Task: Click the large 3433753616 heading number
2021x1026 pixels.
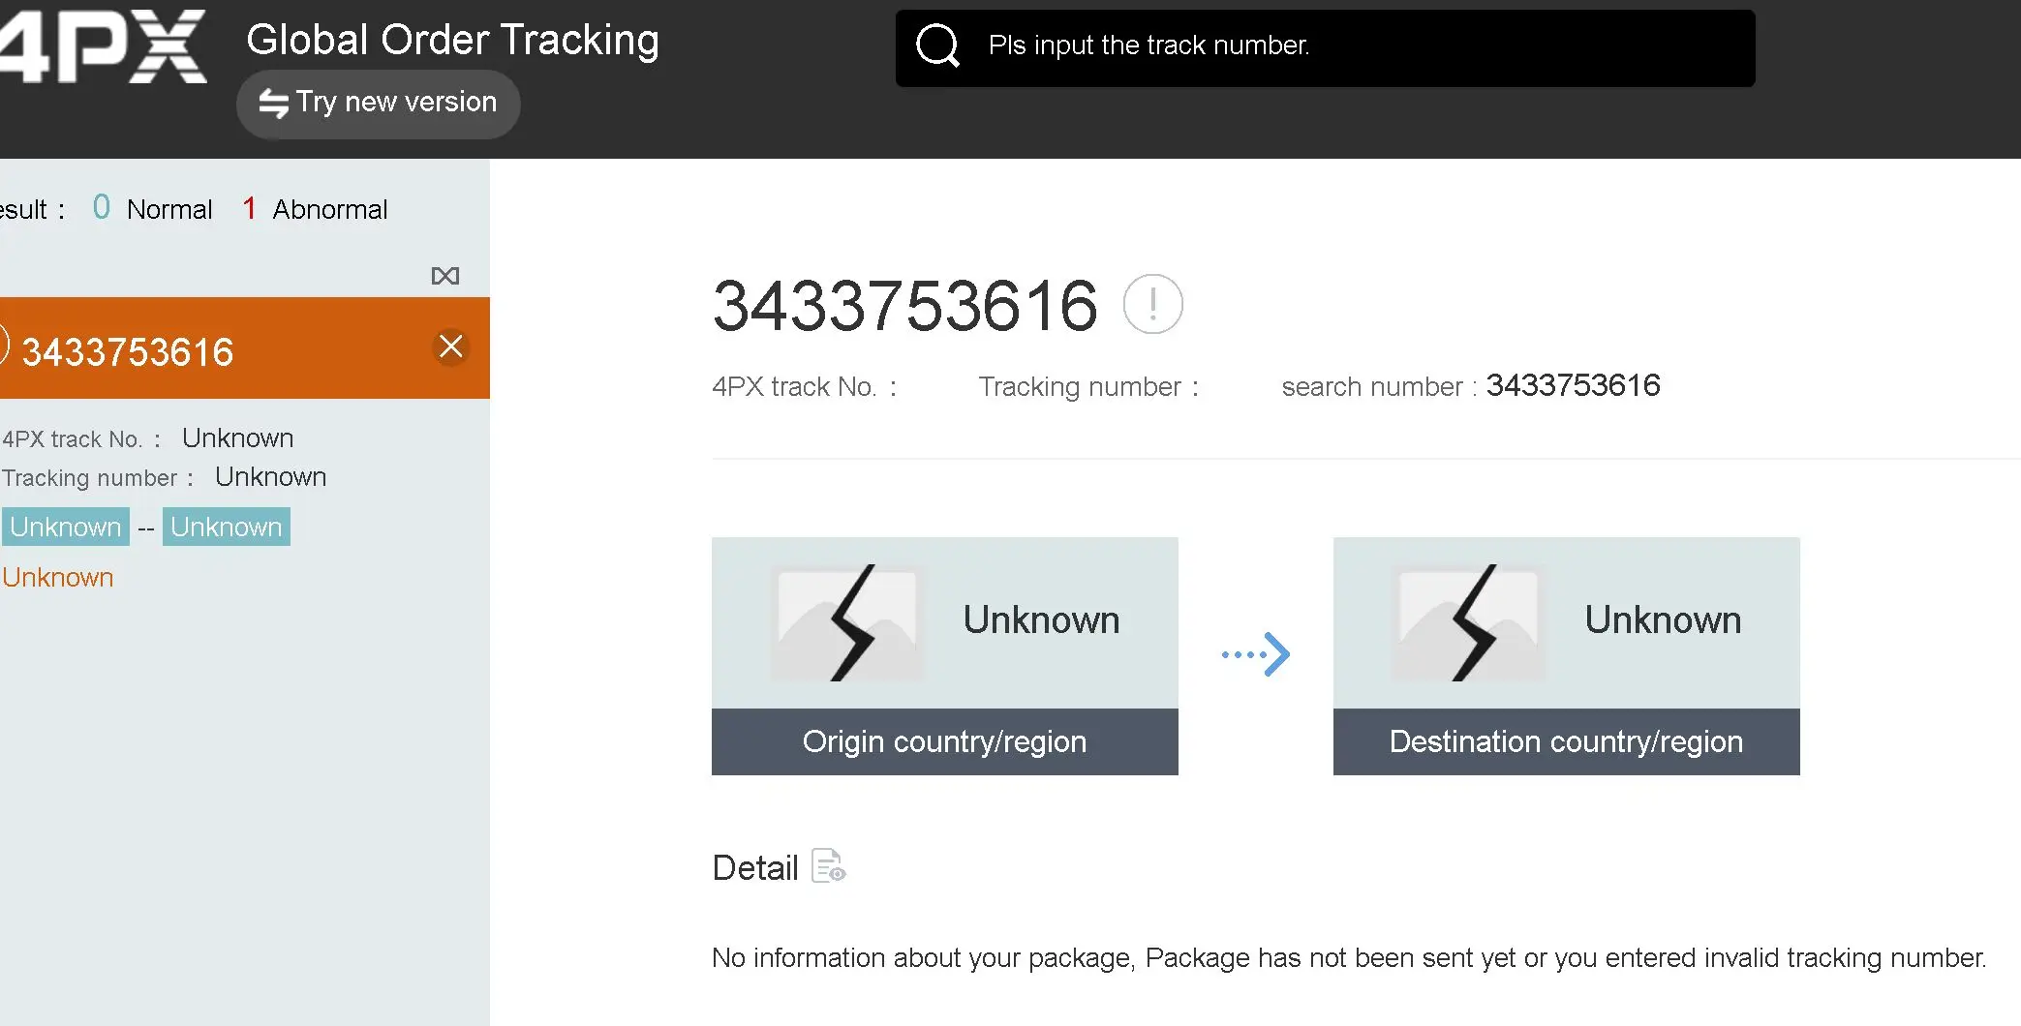Action: pos(905,306)
